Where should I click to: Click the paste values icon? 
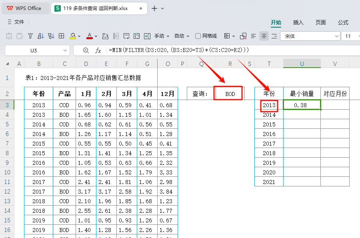(x=9, y=36)
